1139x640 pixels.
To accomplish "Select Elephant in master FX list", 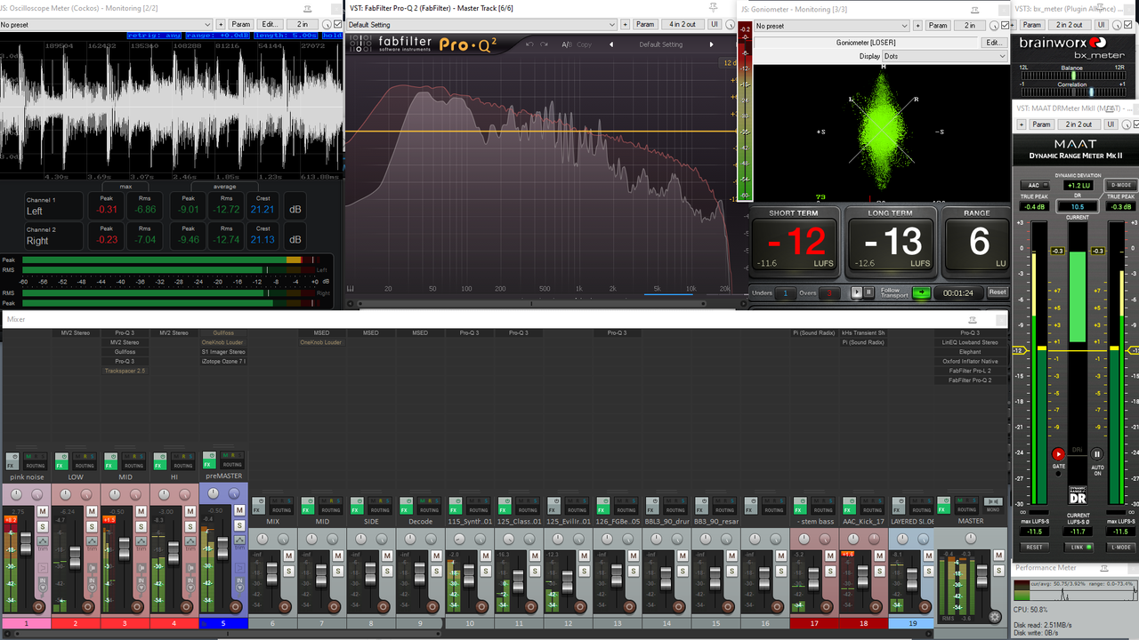I will (970, 352).
